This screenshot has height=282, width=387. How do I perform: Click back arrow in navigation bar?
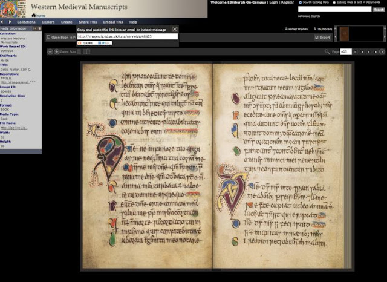[2, 22]
